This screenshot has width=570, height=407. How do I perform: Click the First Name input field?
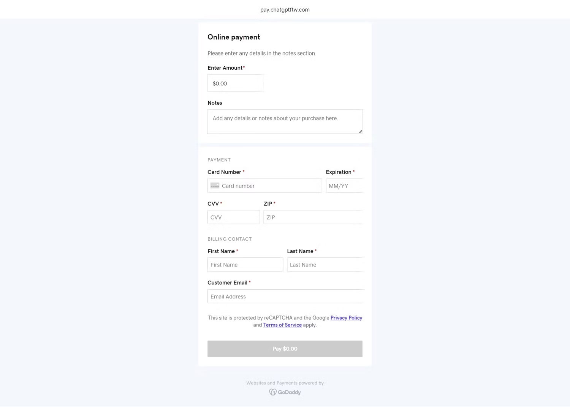tap(245, 265)
